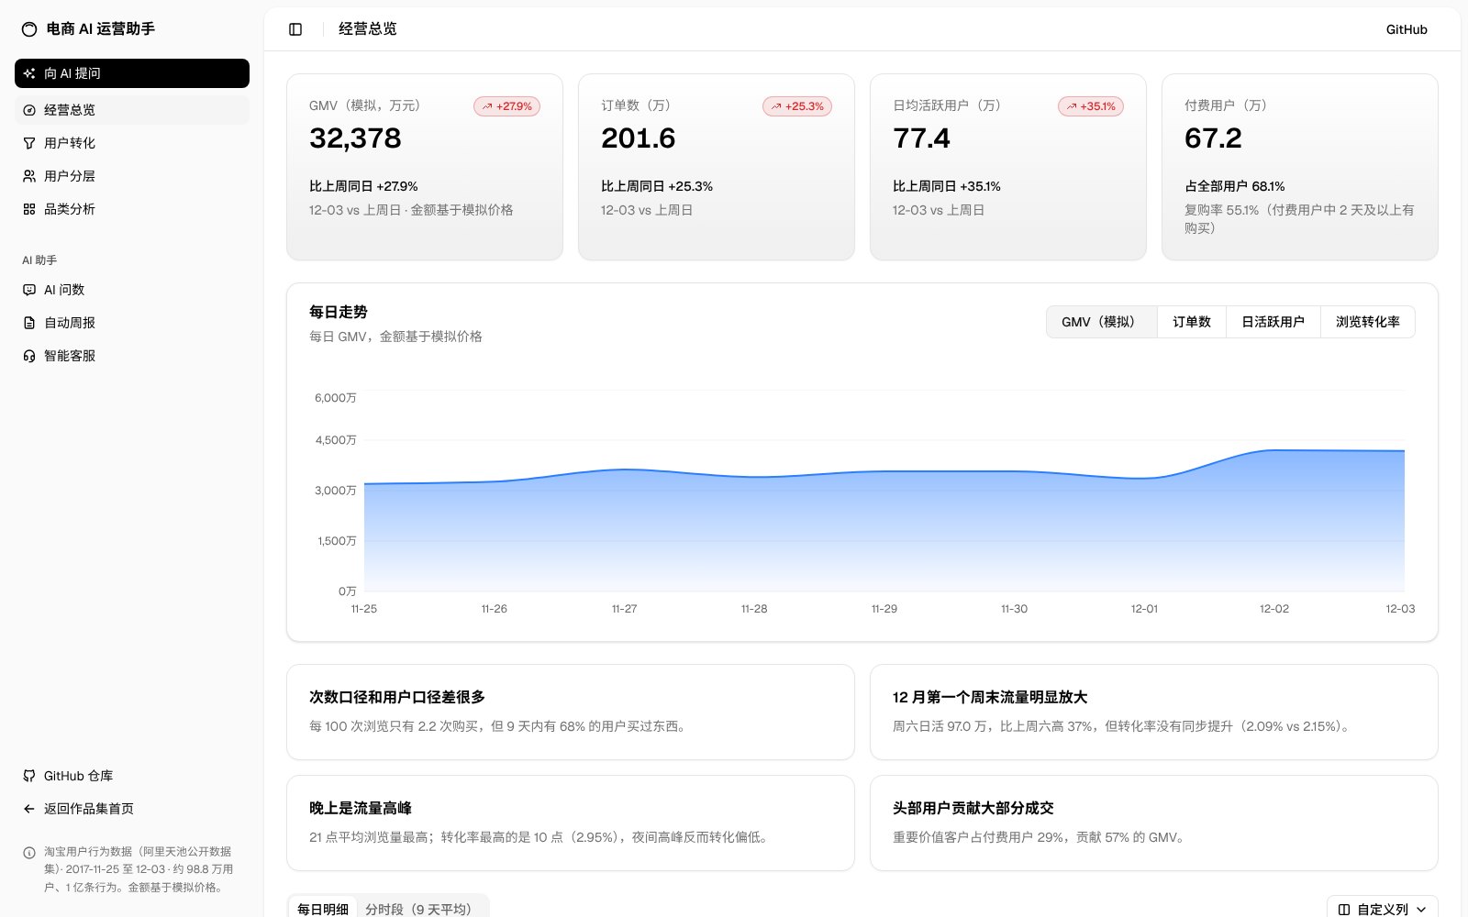1468x917 pixels.
Task: Click the 晚上是流量高峰 insight heading
Action: (361, 808)
